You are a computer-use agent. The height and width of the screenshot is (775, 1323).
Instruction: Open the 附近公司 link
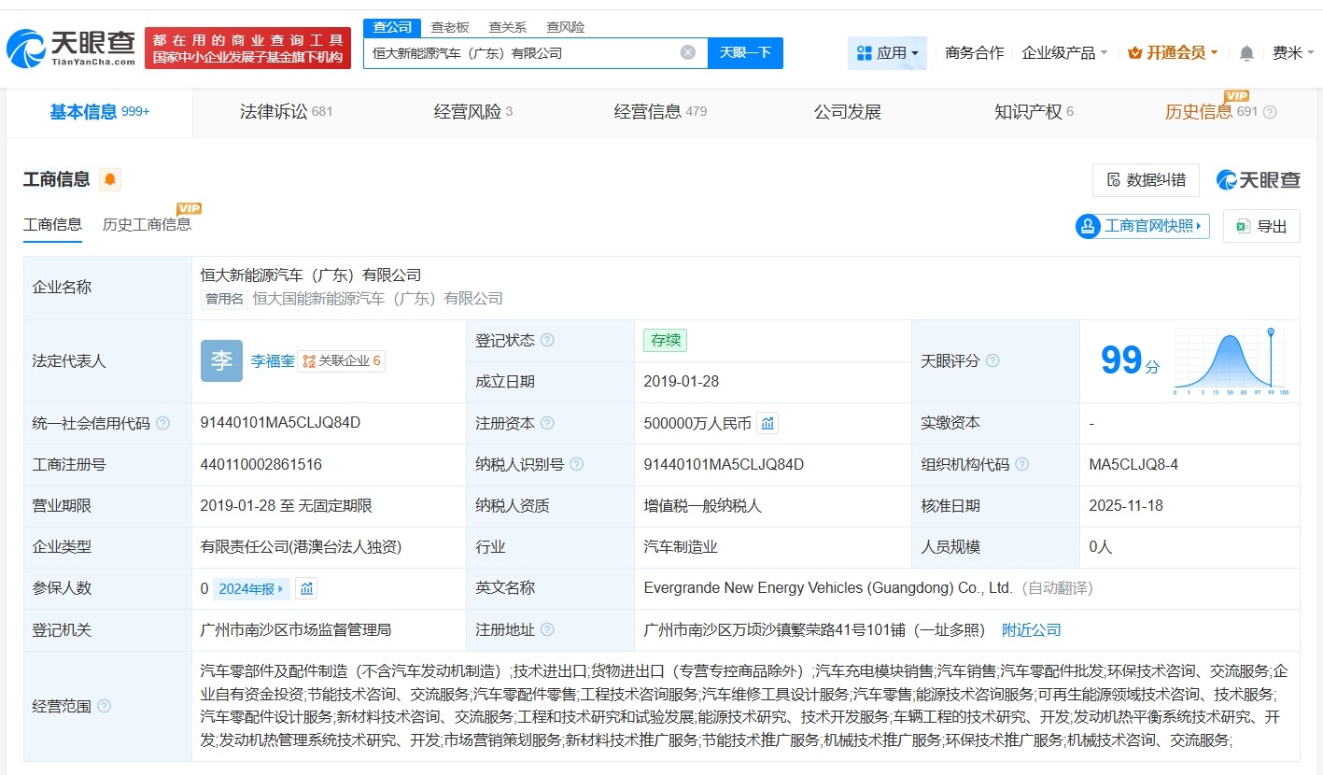[1031, 629]
